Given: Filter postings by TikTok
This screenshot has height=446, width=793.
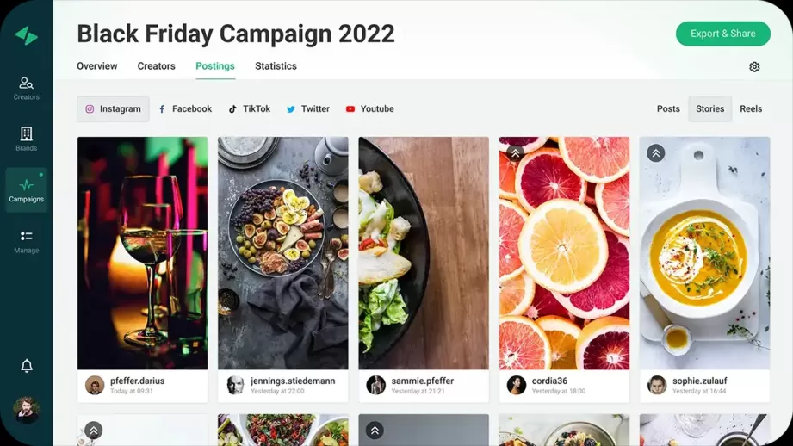Looking at the screenshot, I should tap(250, 108).
